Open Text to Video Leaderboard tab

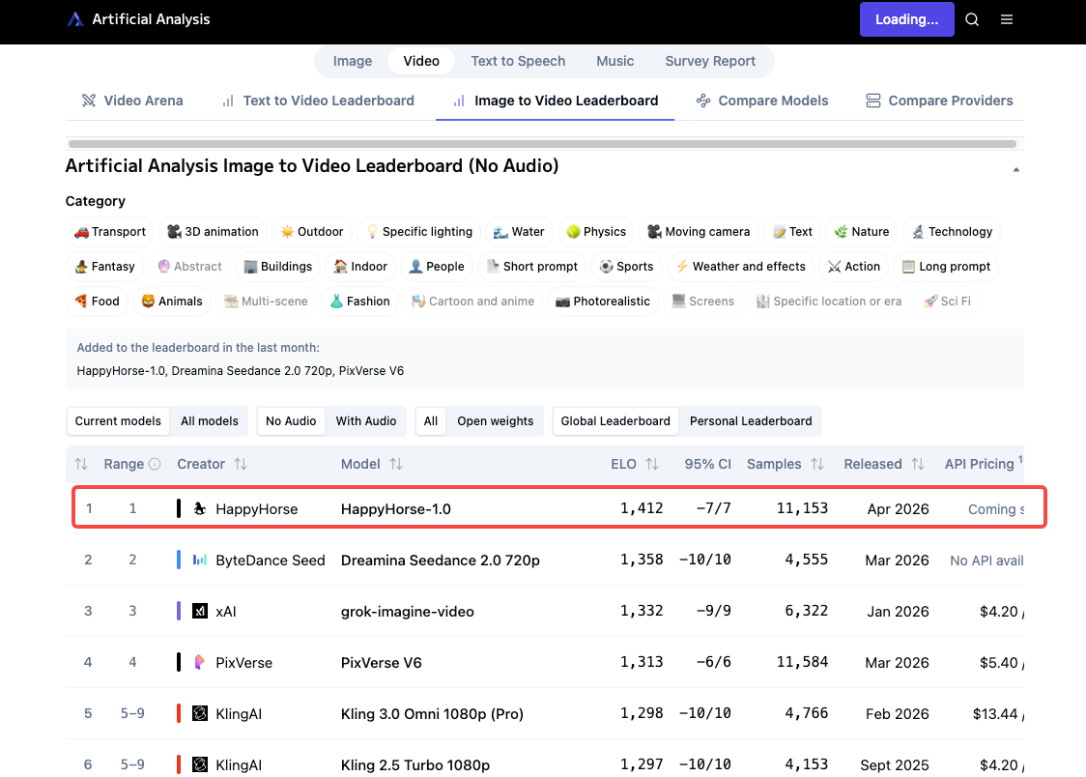pyautogui.click(x=318, y=101)
